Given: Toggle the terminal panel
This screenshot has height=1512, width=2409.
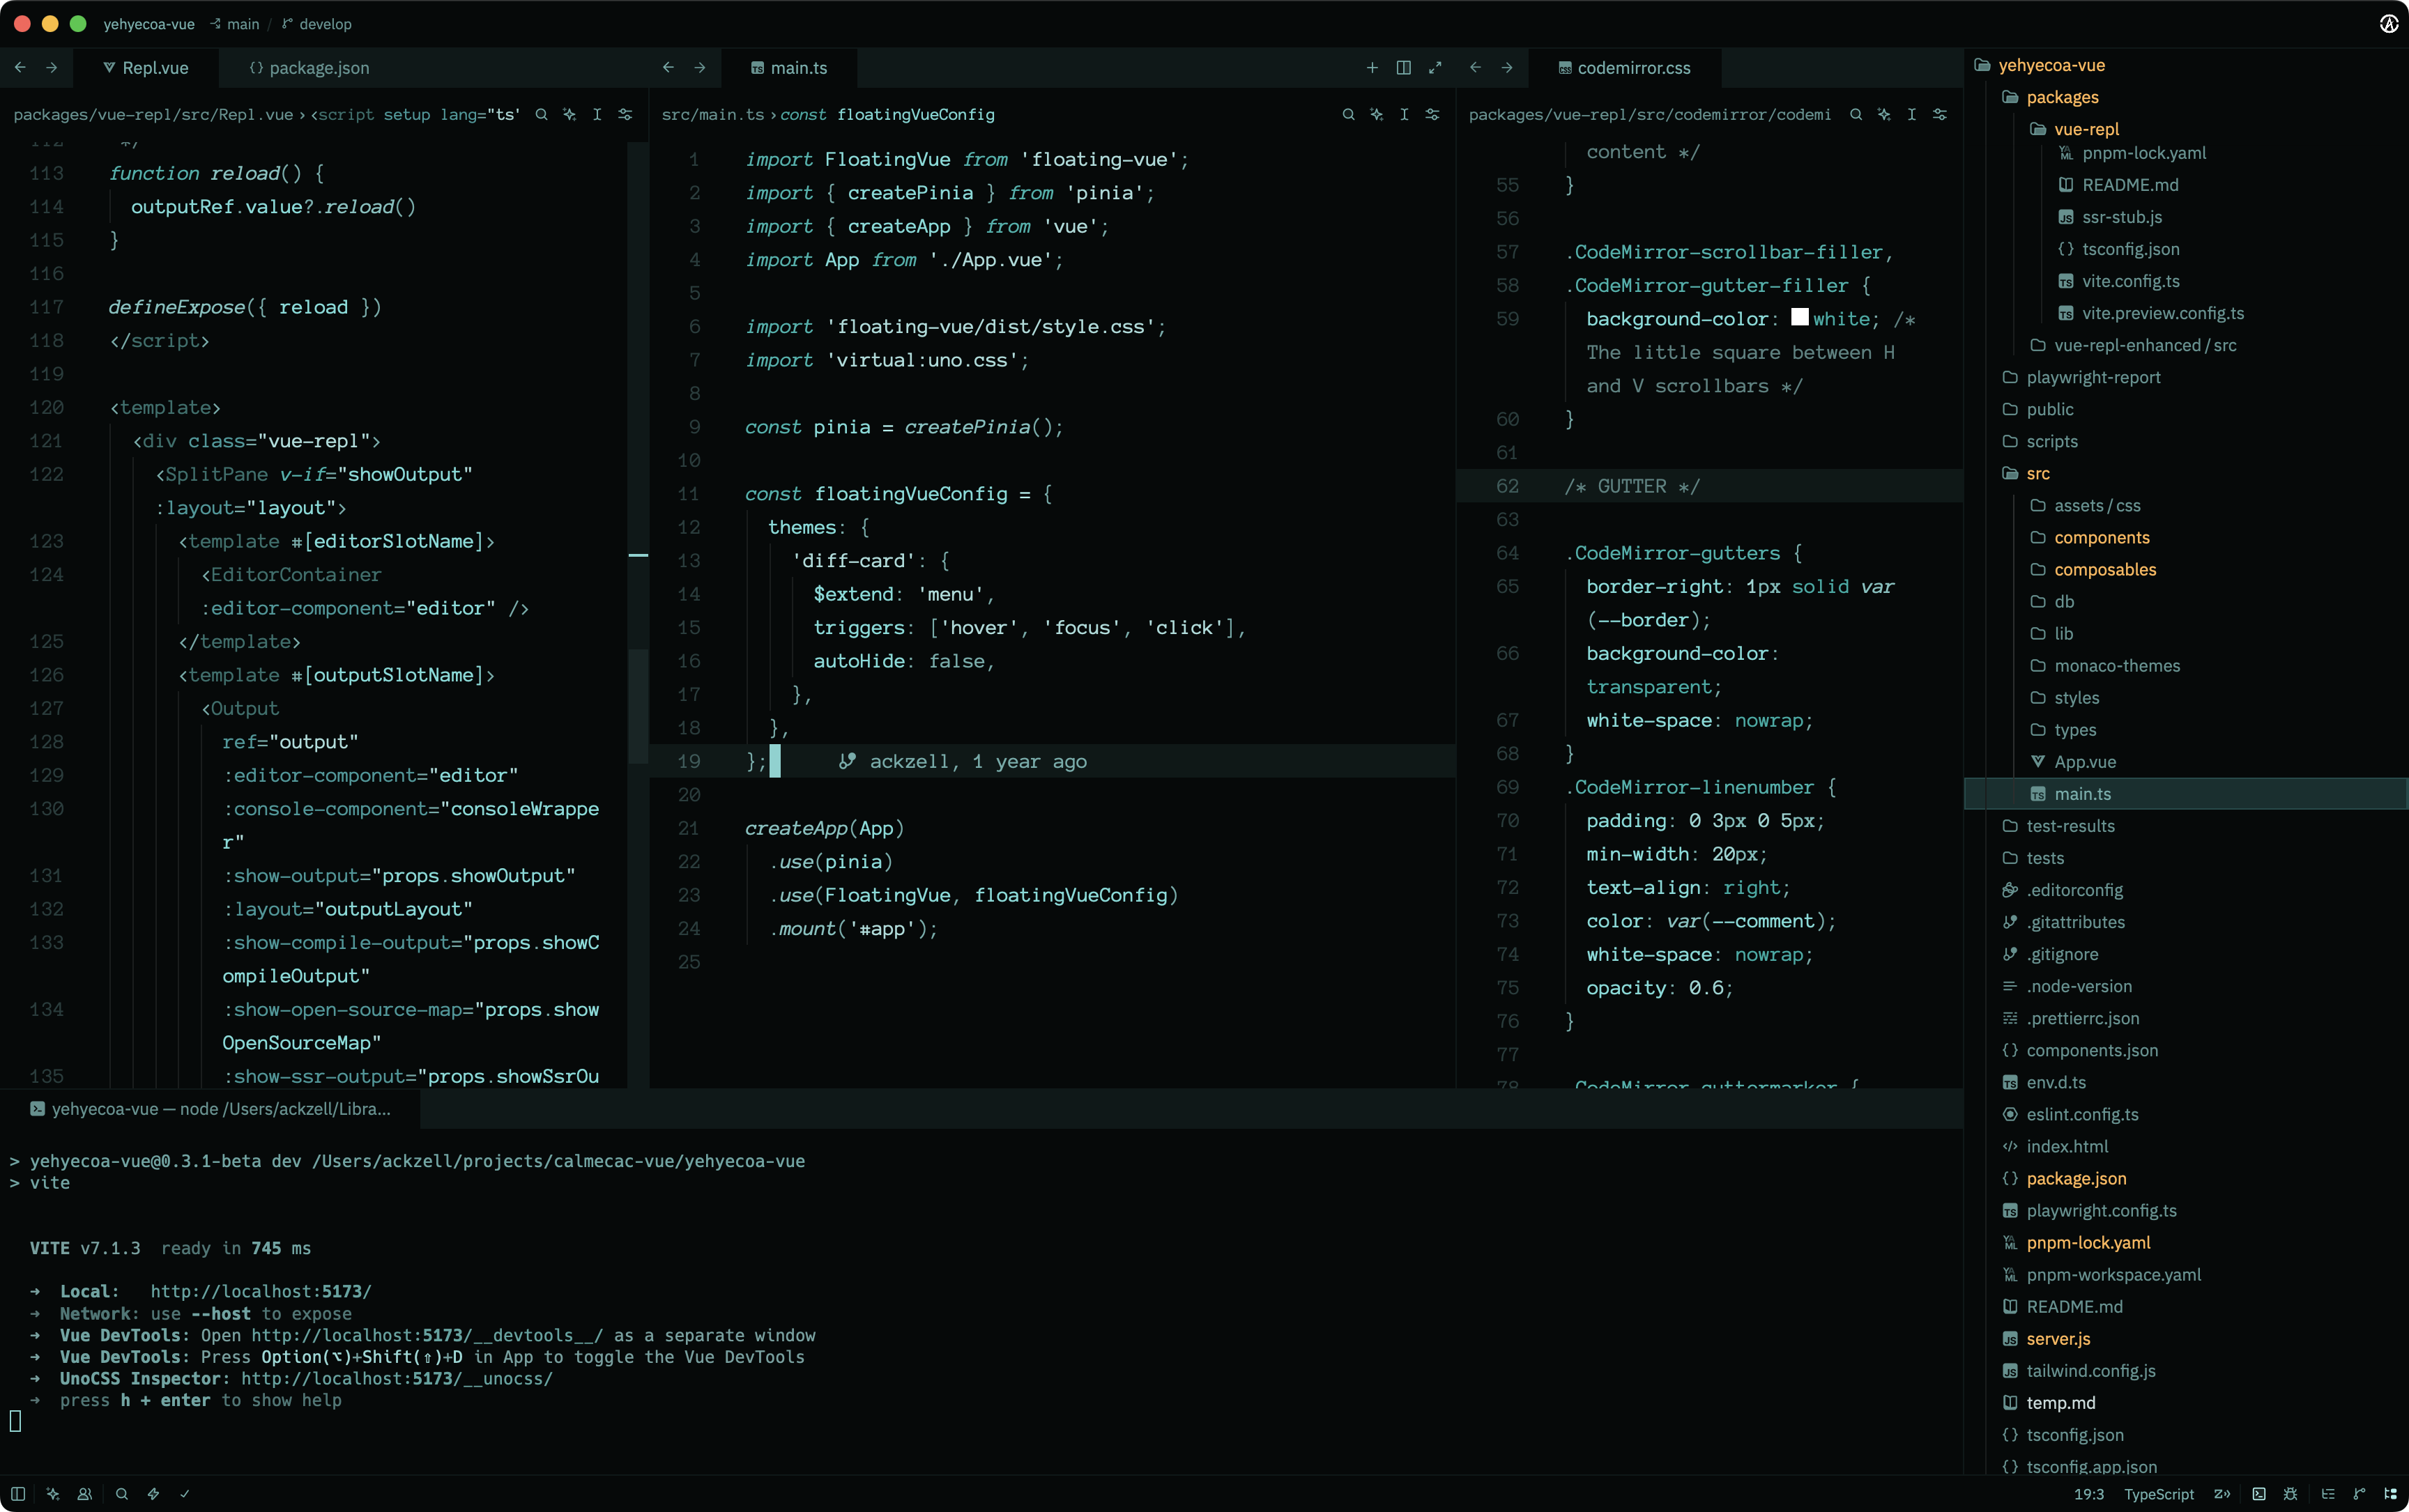Looking at the screenshot, I should click(2259, 1493).
